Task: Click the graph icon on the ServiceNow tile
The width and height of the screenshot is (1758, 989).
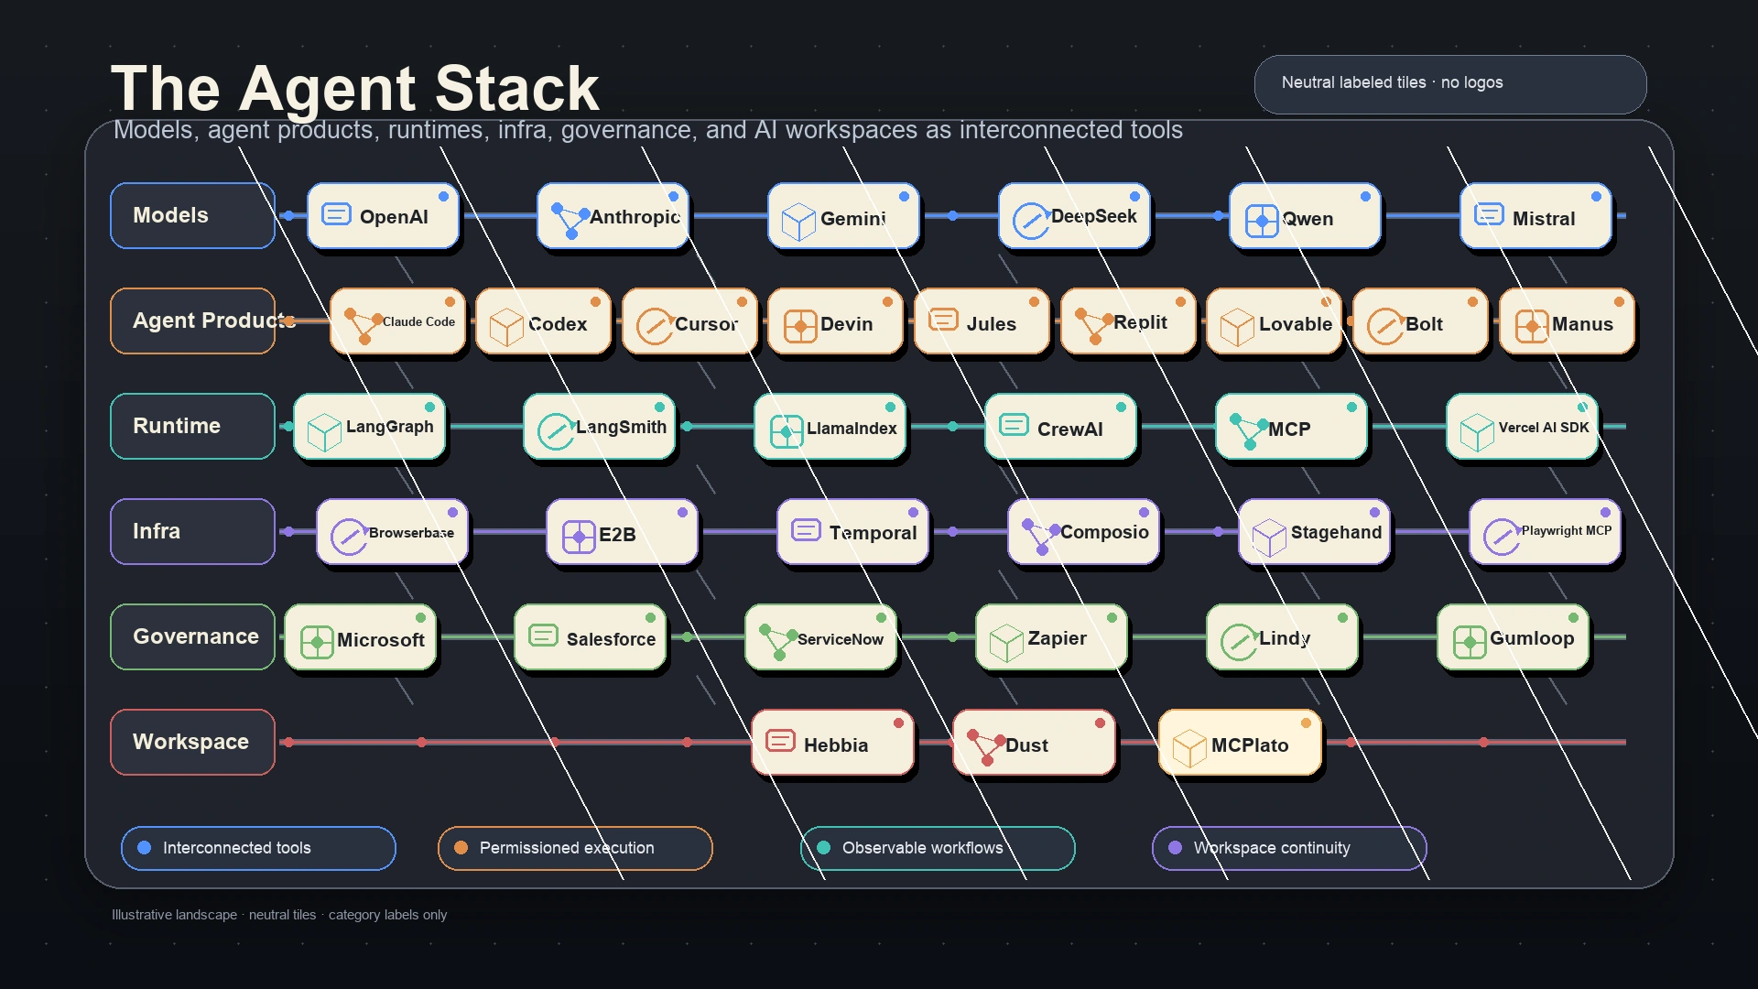Action: 778,641
